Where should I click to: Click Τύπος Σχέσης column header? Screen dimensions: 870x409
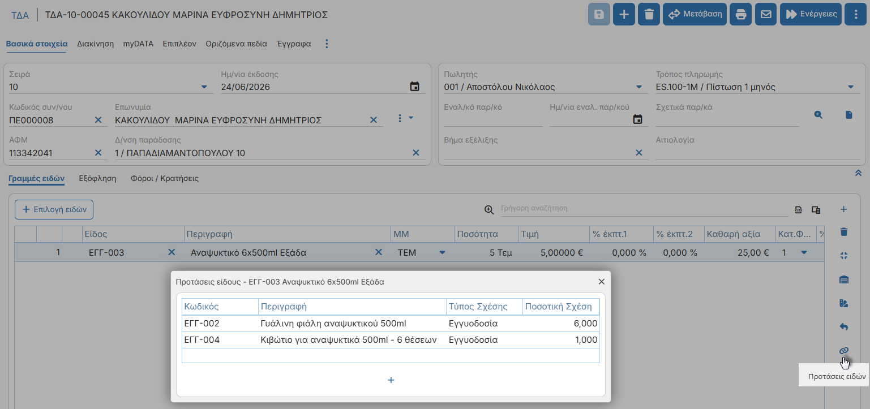[485, 307]
